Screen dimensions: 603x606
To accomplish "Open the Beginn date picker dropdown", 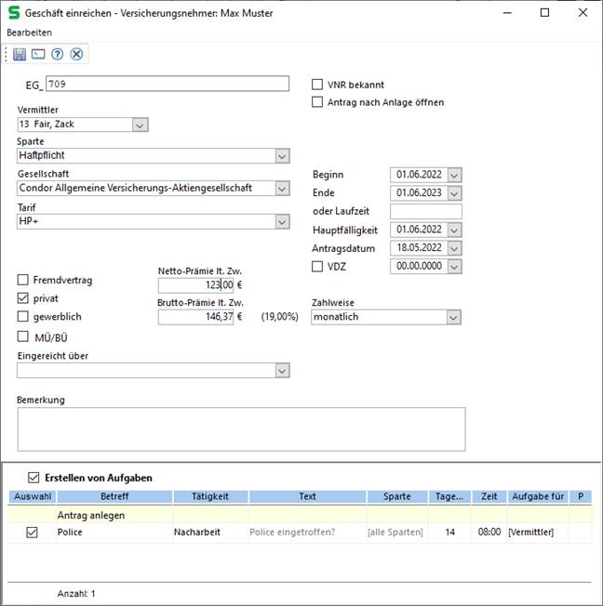I will tap(454, 175).
